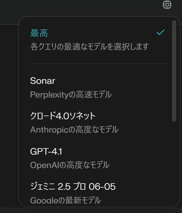The image size is (182, 213).
Task: Click the OpenAIの高度なモデル subtitle
Action: (70, 165)
